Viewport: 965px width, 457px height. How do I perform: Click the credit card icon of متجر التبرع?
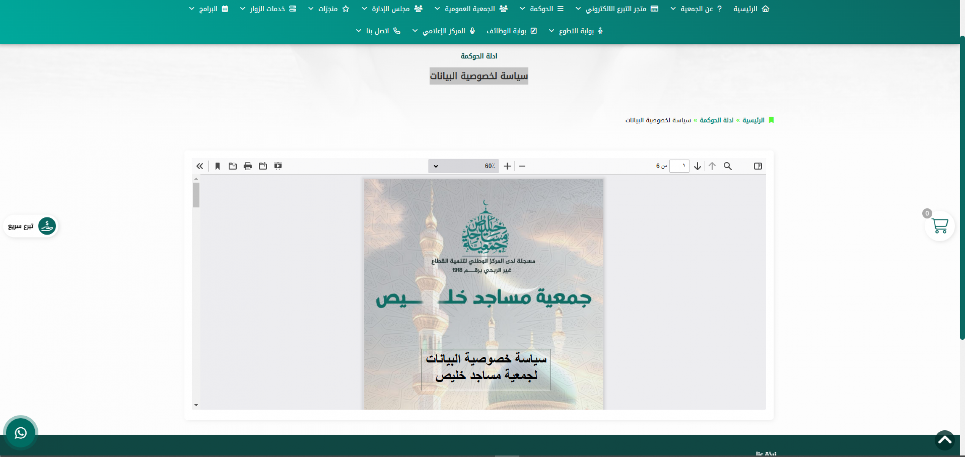tap(654, 9)
